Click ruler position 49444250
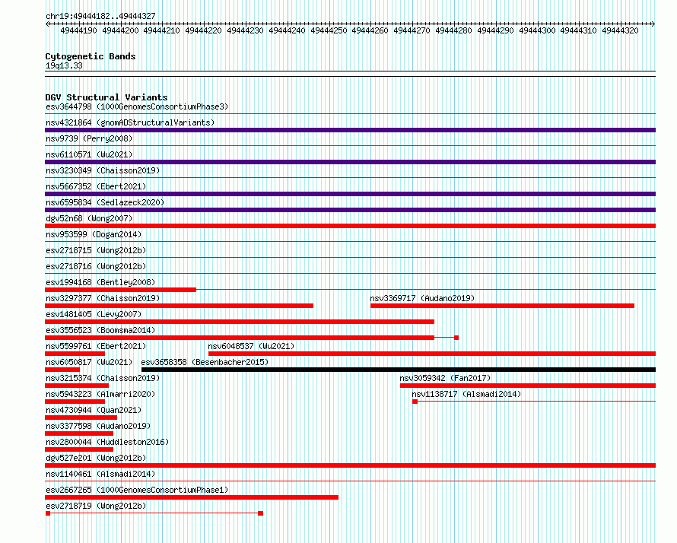This screenshot has height=543, width=677. (x=329, y=30)
